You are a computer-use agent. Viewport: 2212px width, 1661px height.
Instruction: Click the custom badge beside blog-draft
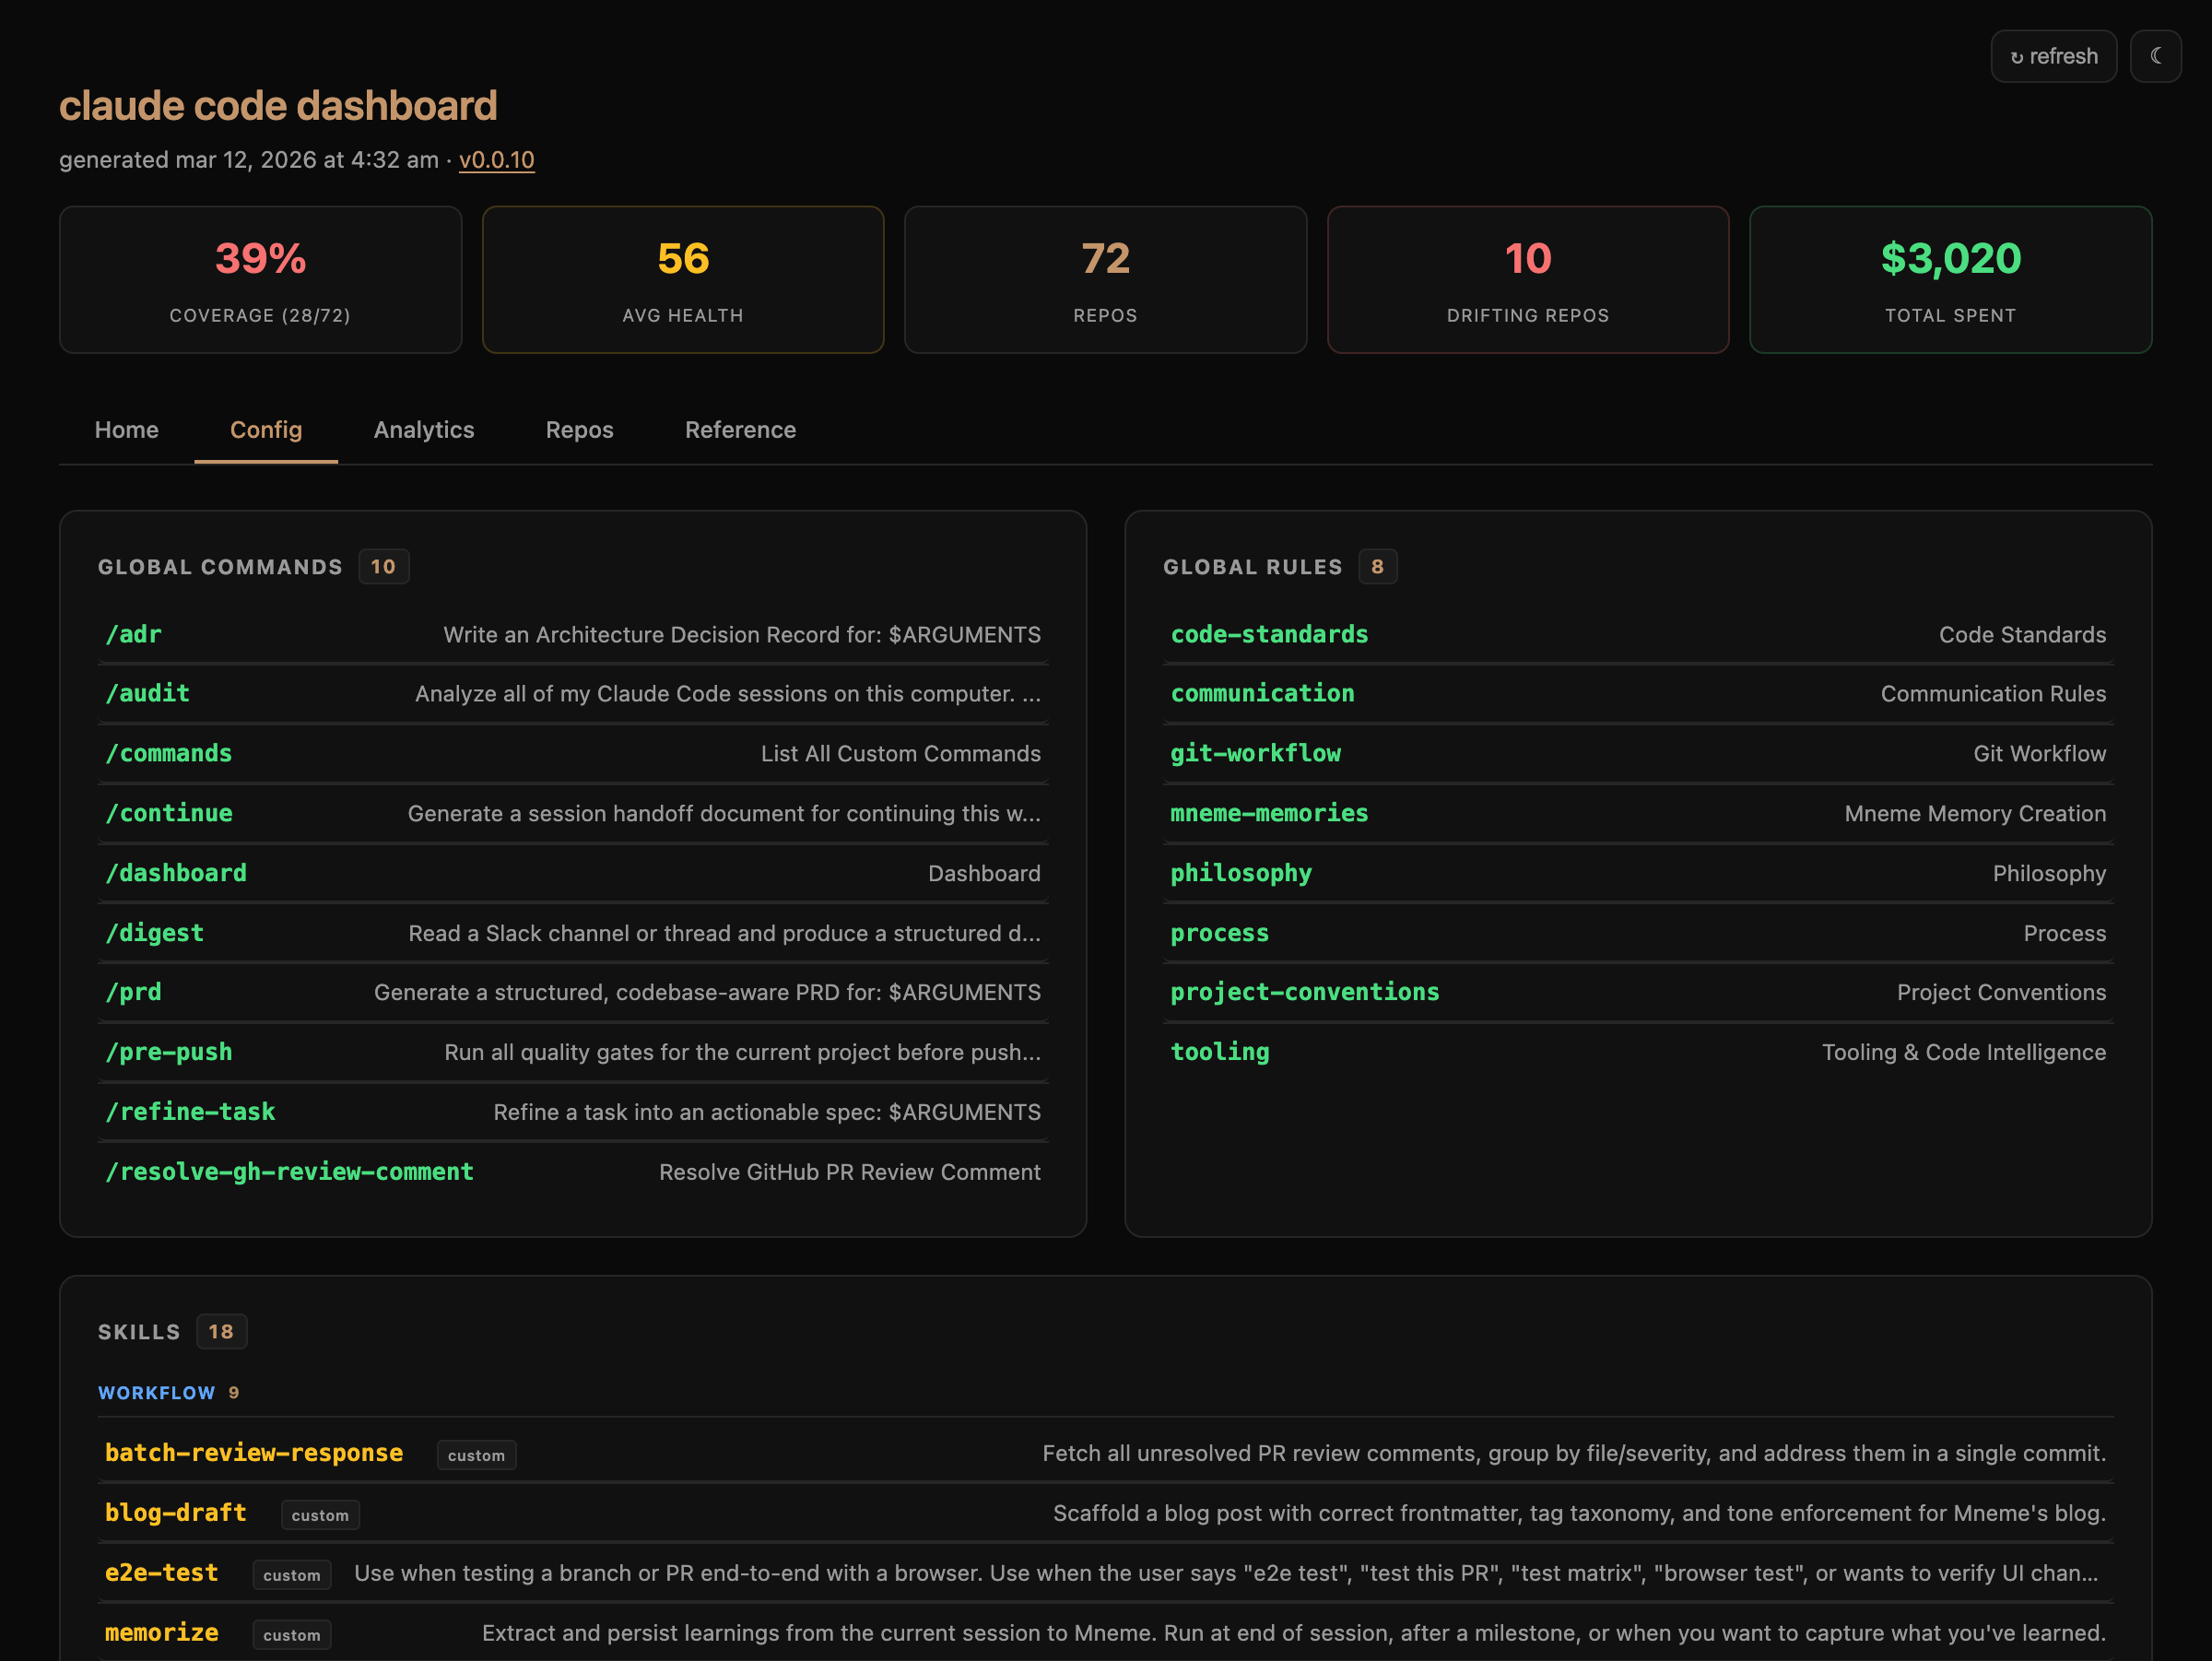coord(320,1515)
